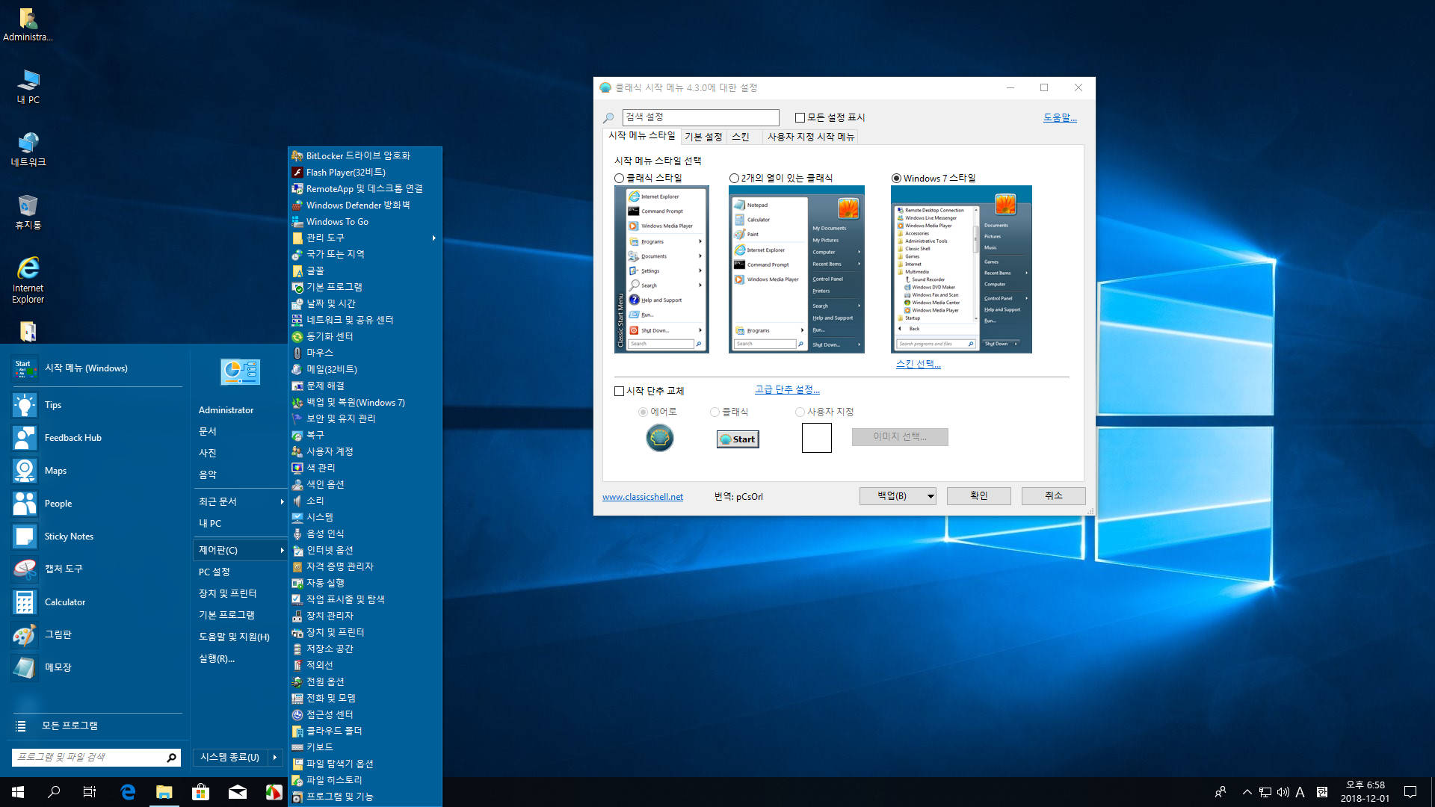The image size is (1435, 807).
Task: Click 실행(R)... menu entry
Action: pos(217,659)
